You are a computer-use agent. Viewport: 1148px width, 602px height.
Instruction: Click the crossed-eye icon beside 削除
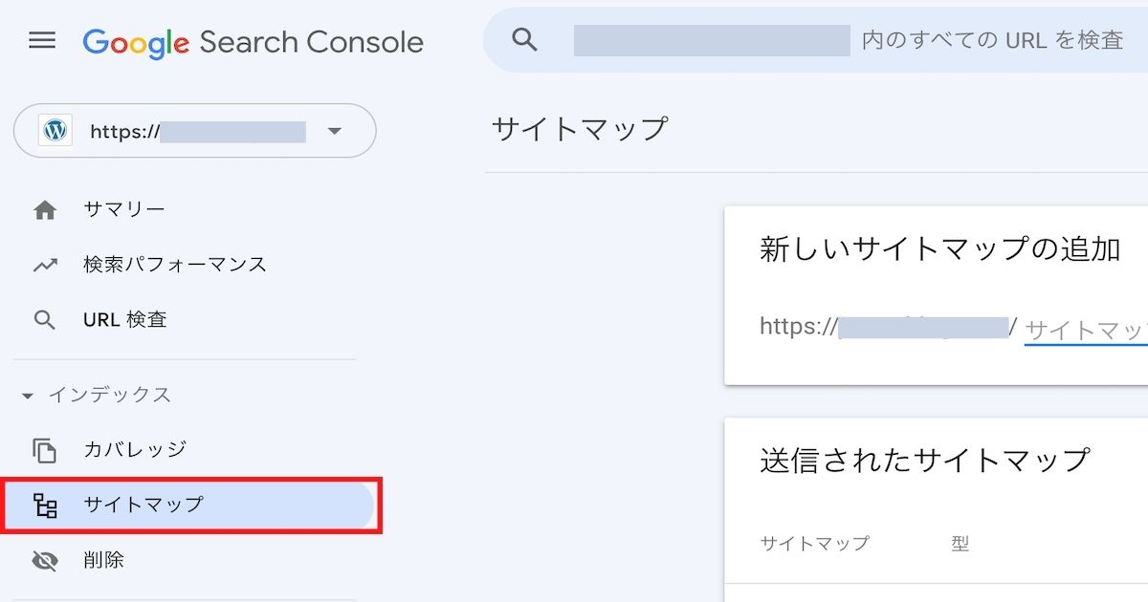point(45,561)
